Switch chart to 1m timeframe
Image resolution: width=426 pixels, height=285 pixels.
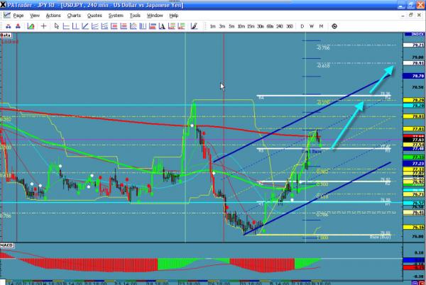tap(213, 26)
